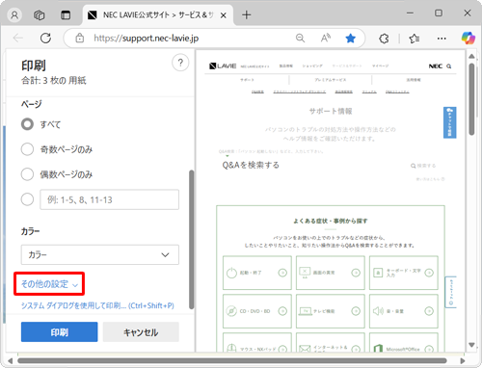Click the テレビ機能 category card

[x=331, y=311]
